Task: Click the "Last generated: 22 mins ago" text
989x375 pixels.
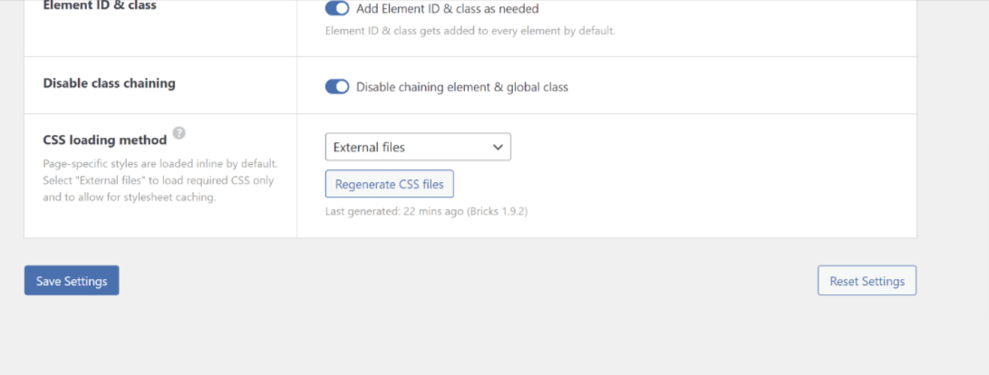Action: pos(394,211)
